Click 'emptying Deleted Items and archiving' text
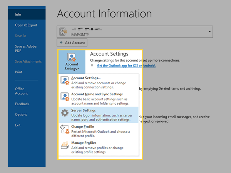Image resolution: width=231 pixels, height=173 pixels. pos(172,89)
